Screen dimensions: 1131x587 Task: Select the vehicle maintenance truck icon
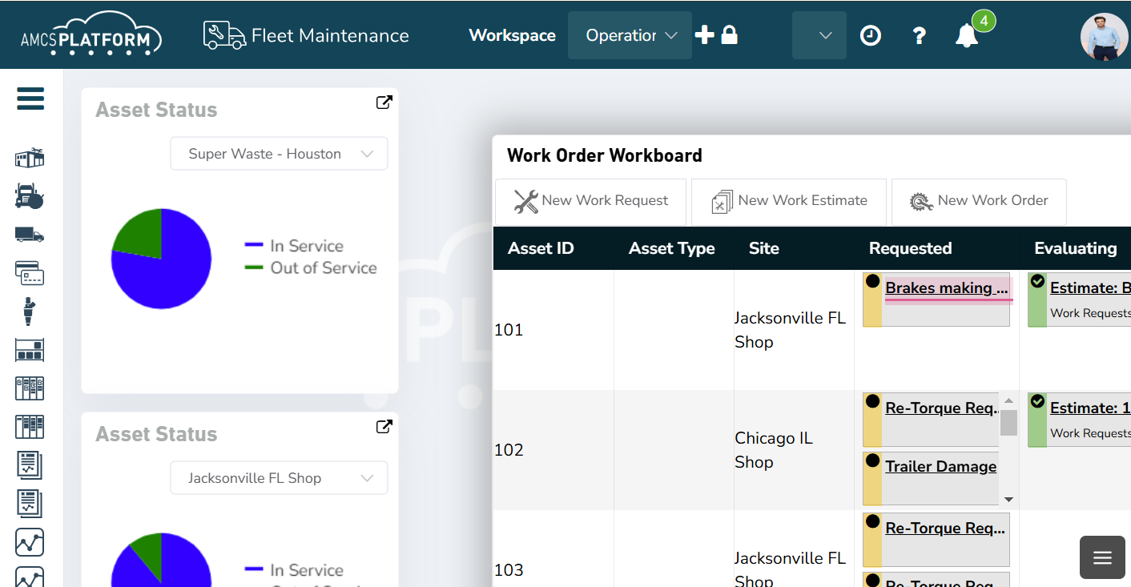(x=29, y=196)
